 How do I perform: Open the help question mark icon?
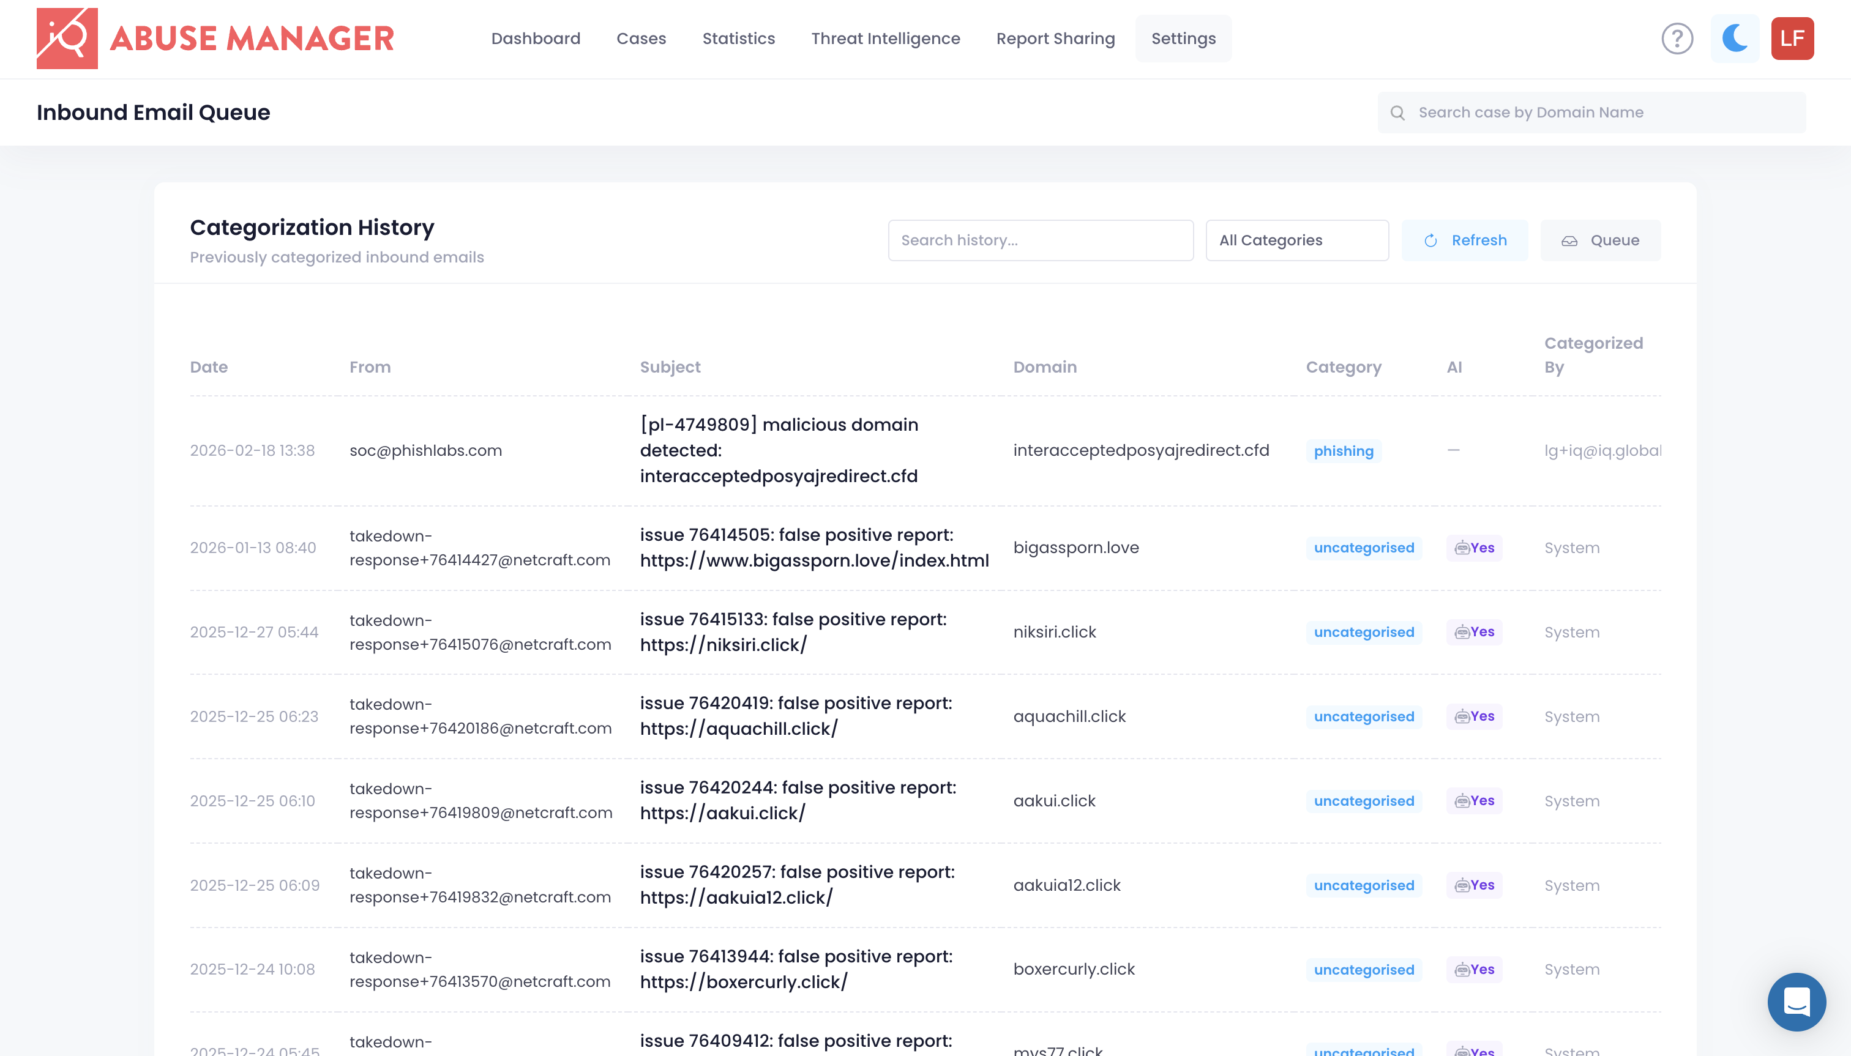coord(1677,39)
